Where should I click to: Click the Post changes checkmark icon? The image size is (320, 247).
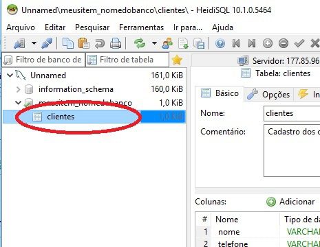pyautogui.click(x=299, y=43)
